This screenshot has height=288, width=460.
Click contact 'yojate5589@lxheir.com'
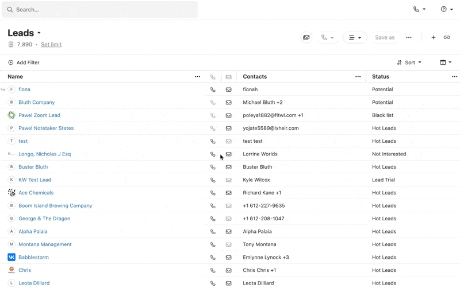pyautogui.click(x=271, y=128)
